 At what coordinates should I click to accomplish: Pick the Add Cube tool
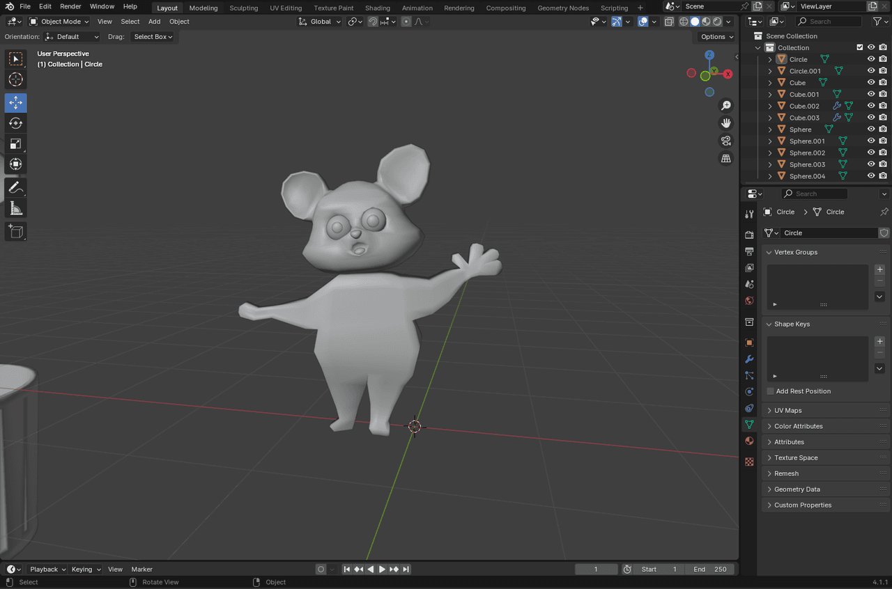tap(15, 231)
